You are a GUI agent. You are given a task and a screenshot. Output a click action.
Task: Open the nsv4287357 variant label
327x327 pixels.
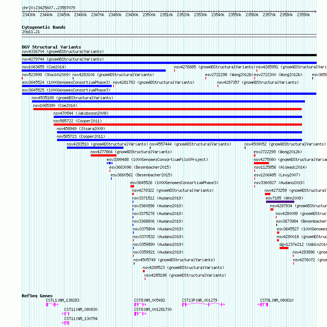[x=258, y=82]
